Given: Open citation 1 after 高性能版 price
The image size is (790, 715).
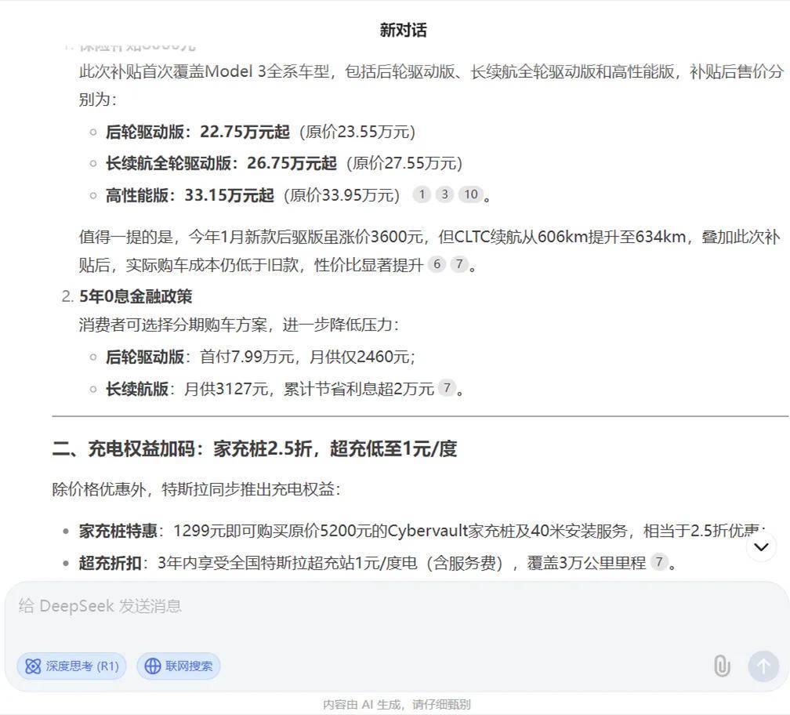Looking at the screenshot, I should (x=422, y=194).
